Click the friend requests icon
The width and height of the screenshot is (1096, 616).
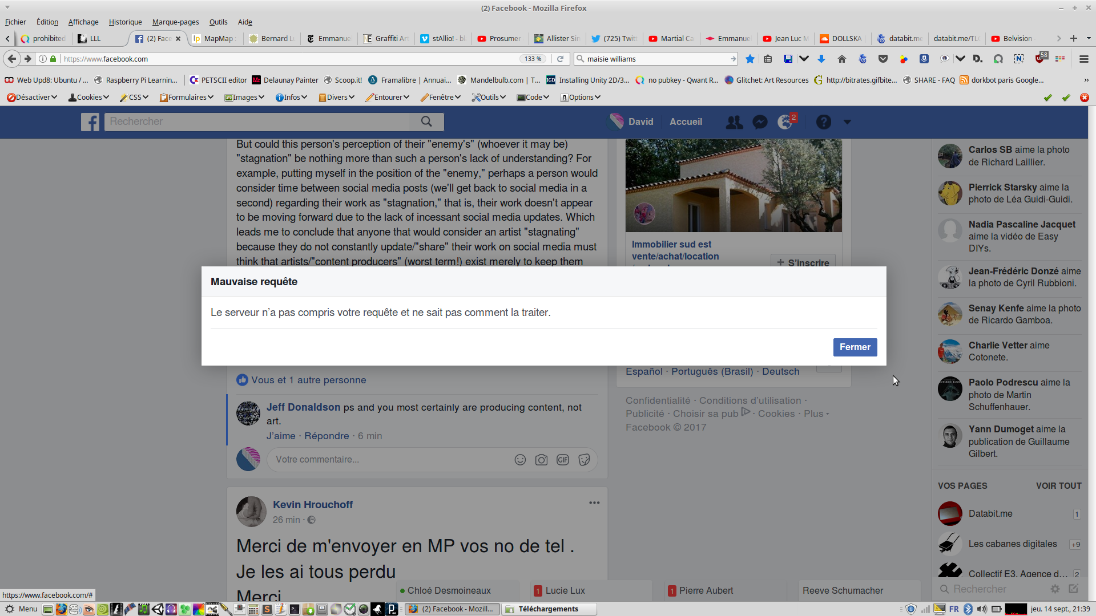coord(734,121)
